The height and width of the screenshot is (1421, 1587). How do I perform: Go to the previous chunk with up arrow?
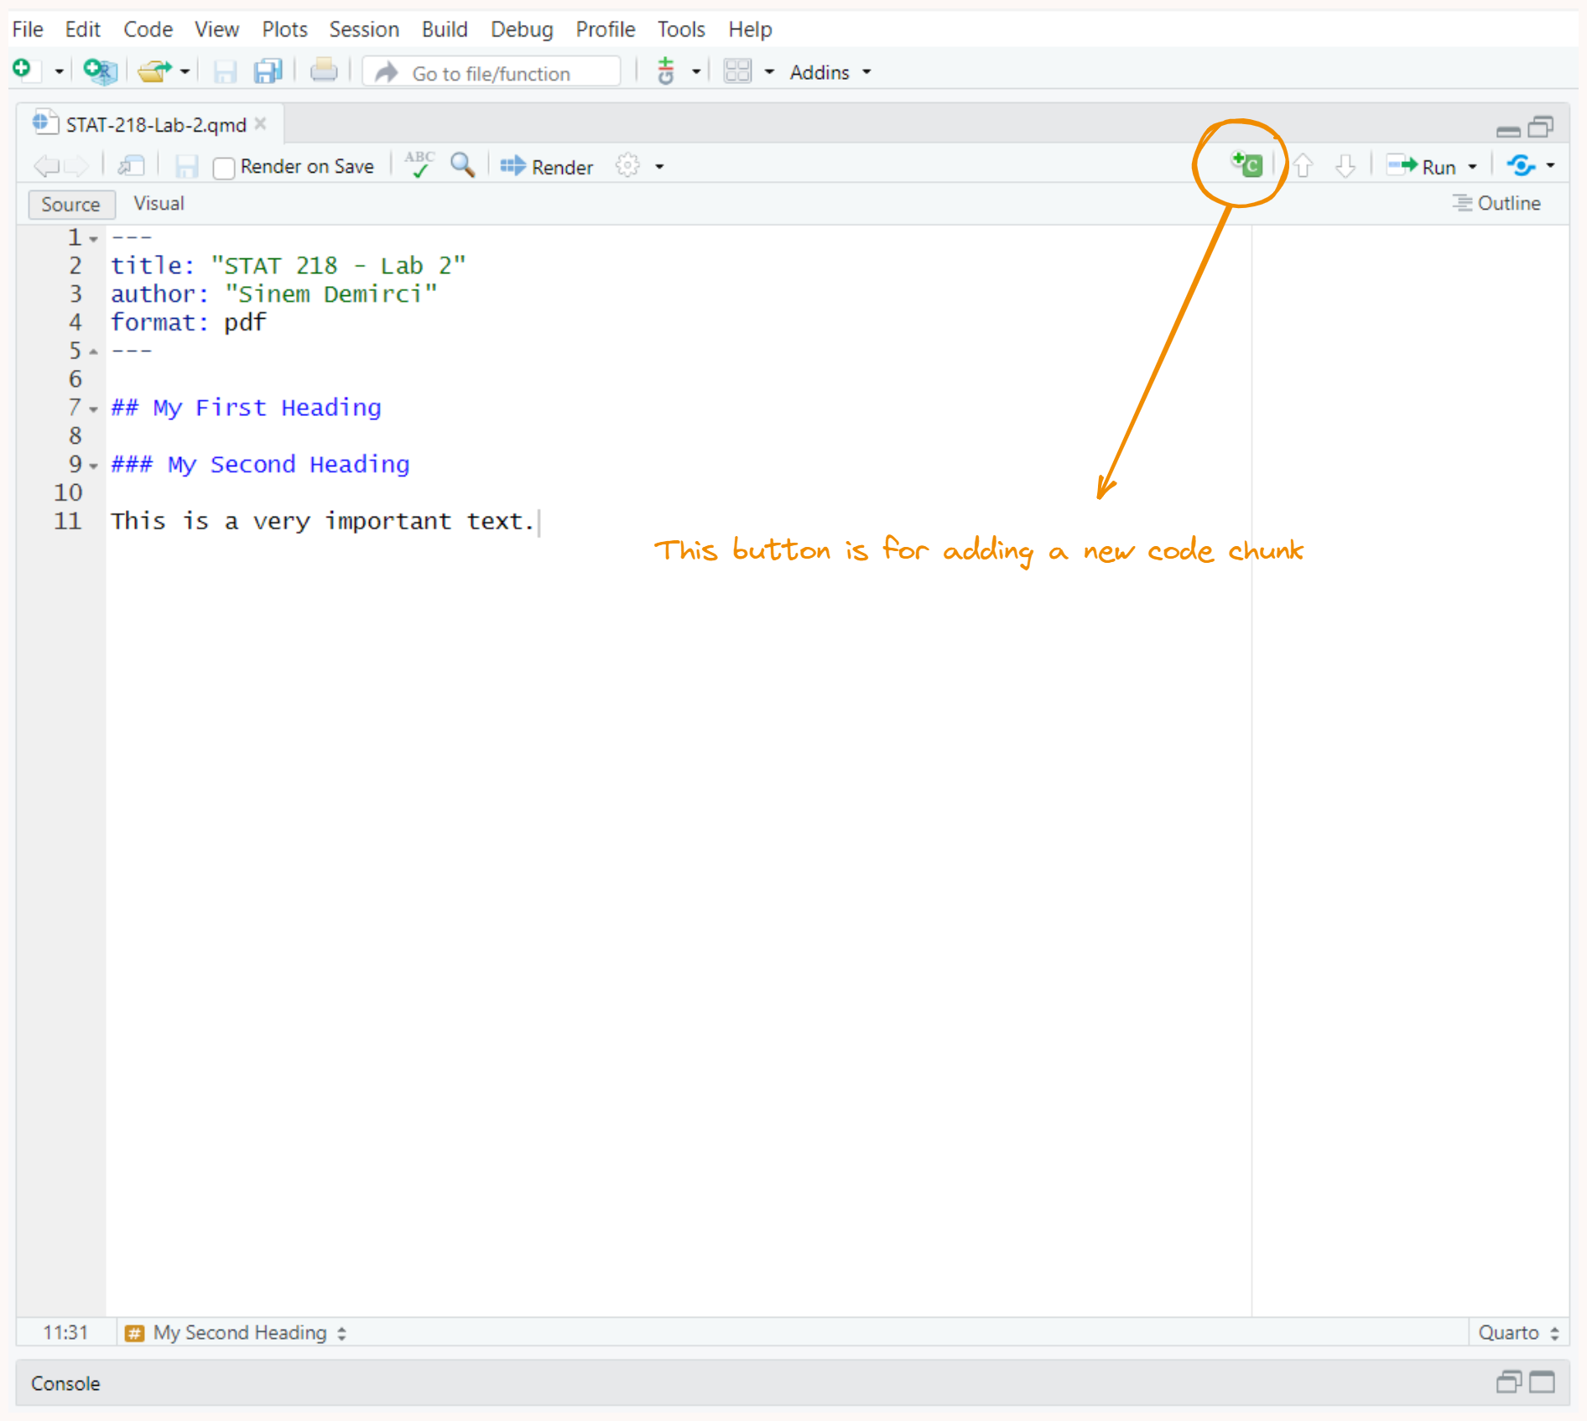pyautogui.click(x=1303, y=166)
